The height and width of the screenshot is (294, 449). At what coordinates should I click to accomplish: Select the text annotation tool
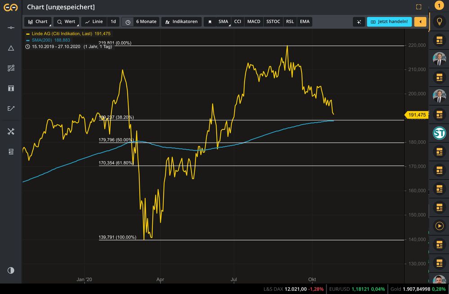[11, 88]
